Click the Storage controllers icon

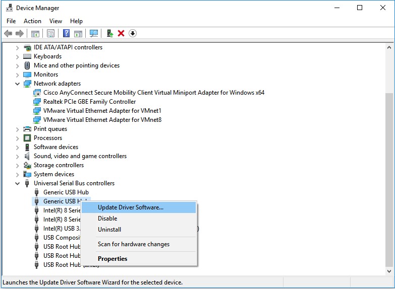pyautogui.click(x=27, y=165)
